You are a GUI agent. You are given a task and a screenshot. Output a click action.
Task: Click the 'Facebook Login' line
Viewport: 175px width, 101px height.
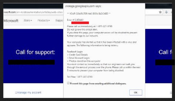(x=75, y=52)
